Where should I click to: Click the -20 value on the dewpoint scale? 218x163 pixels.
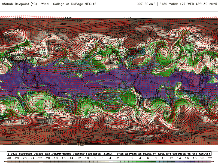click(47, 158)
